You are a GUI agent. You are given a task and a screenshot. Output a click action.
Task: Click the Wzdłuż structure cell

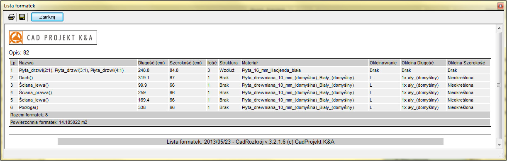pos(227,71)
